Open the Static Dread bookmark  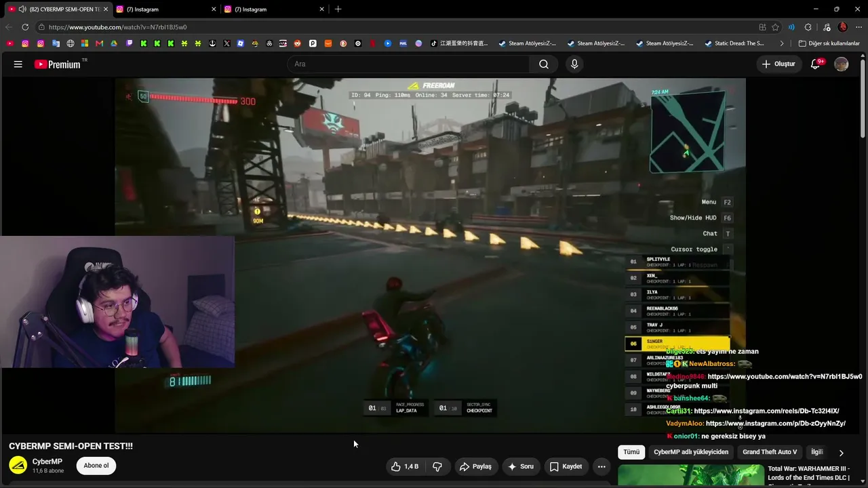coord(734,43)
